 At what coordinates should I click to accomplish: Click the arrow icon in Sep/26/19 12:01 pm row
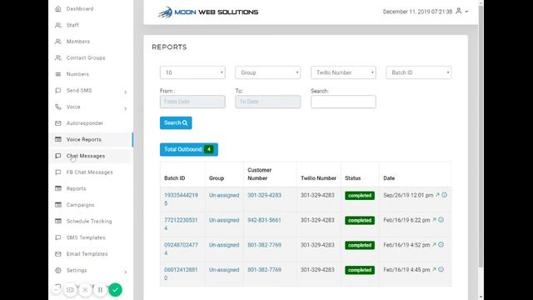[x=437, y=195]
